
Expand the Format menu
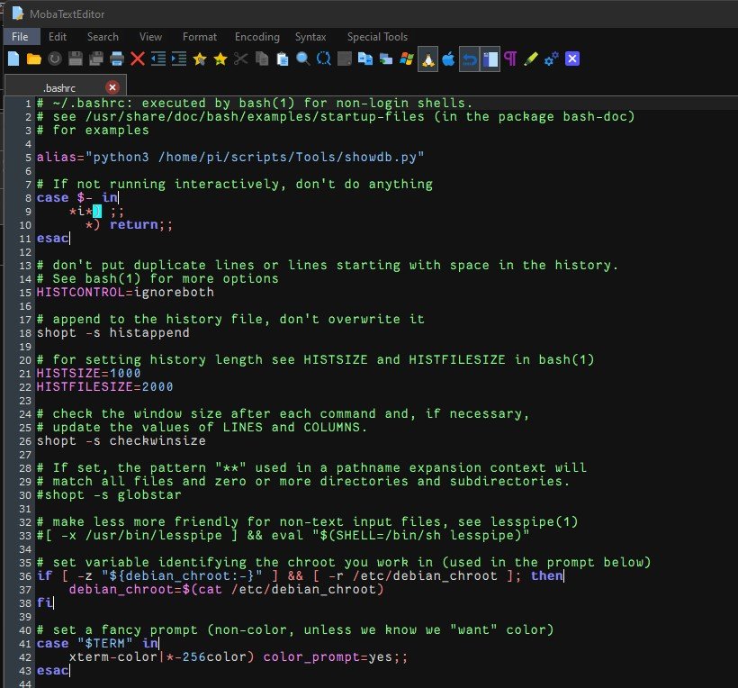pyautogui.click(x=199, y=37)
